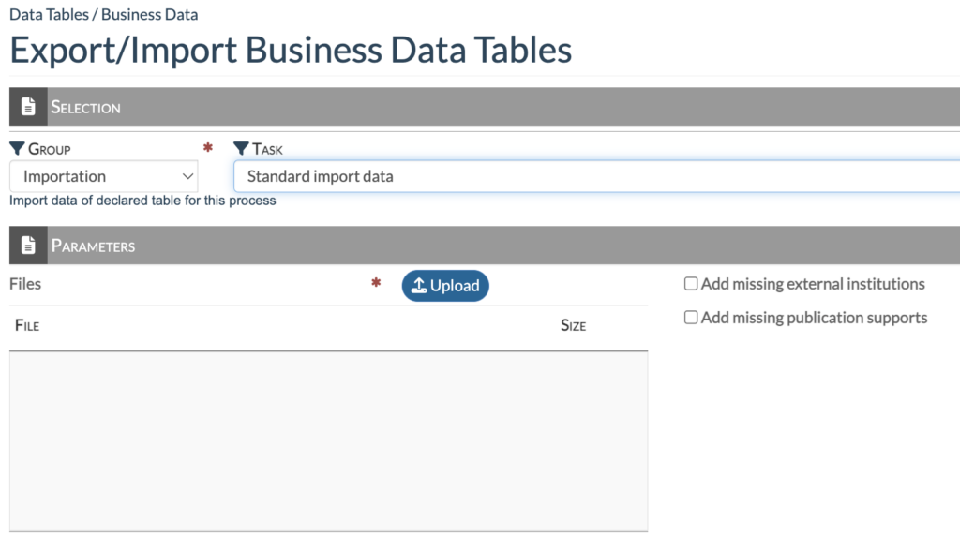This screenshot has height=551, width=960.
Task: Click inside the empty file list area
Action: [x=328, y=440]
